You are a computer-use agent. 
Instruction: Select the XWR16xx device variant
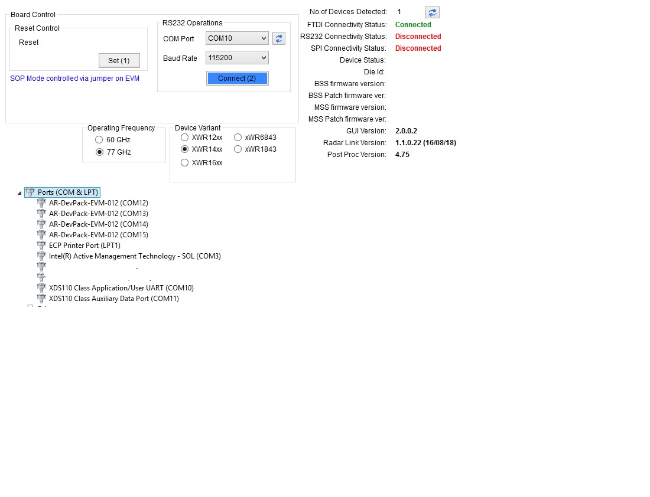pyautogui.click(x=185, y=163)
